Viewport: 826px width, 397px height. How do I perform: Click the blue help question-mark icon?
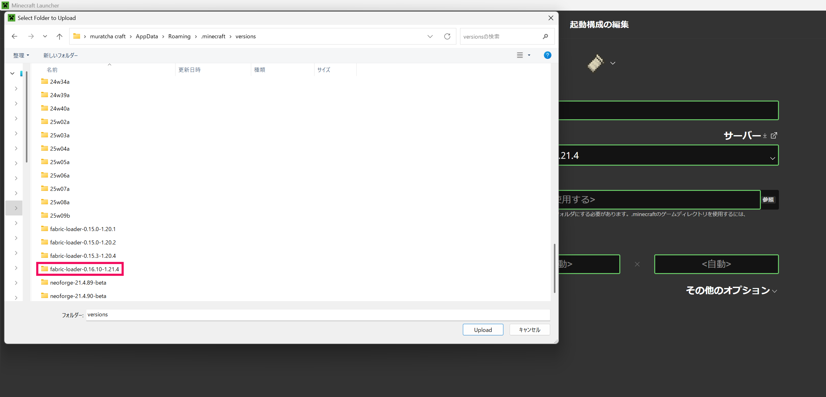click(x=547, y=55)
